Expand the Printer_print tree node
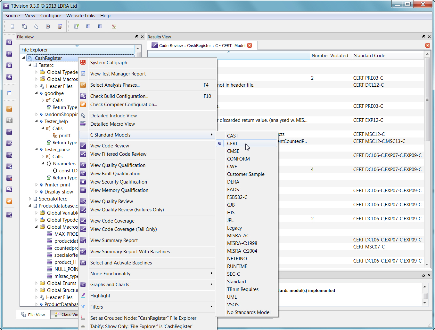Screen dimensions: 435x330 [x=36, y=185]
